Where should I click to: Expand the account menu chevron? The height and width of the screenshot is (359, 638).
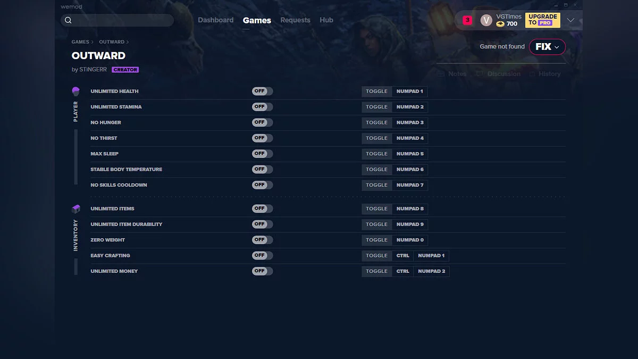pos(570,20)
